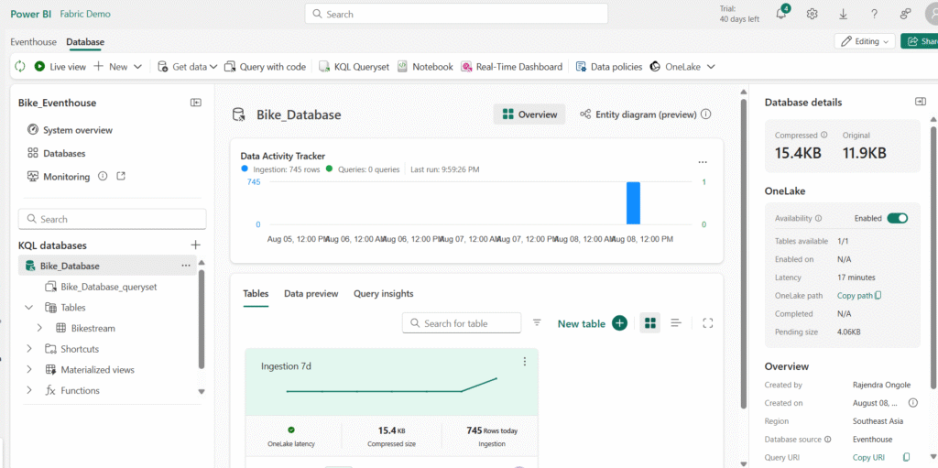Open Monitoring in new window icon

(121, 177)
